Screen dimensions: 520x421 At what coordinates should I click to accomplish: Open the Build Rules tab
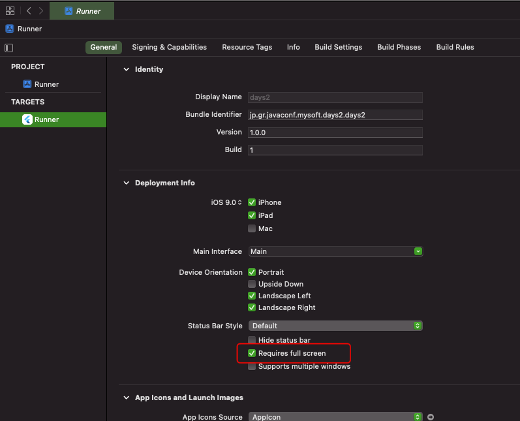[455, 47]
